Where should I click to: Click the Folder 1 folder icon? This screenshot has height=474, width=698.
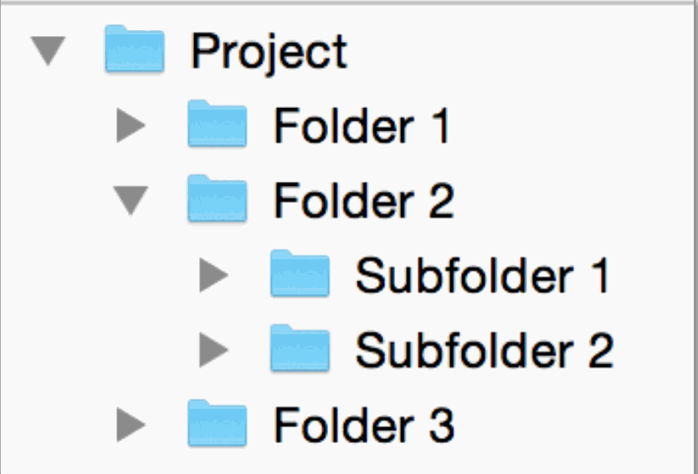point(217,125)
